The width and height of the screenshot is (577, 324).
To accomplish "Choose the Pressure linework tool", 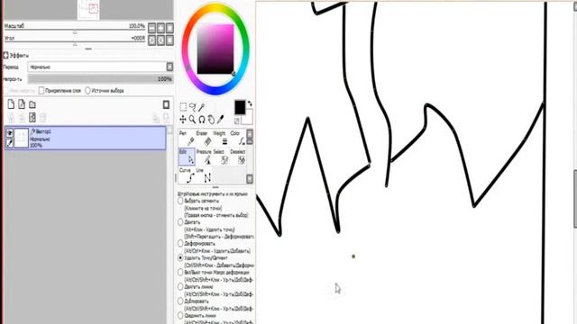I will tap(205, 157).
